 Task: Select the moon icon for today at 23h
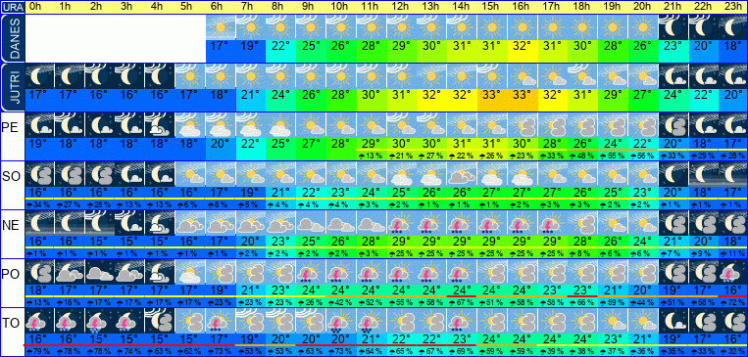click(x=732, y=27)
